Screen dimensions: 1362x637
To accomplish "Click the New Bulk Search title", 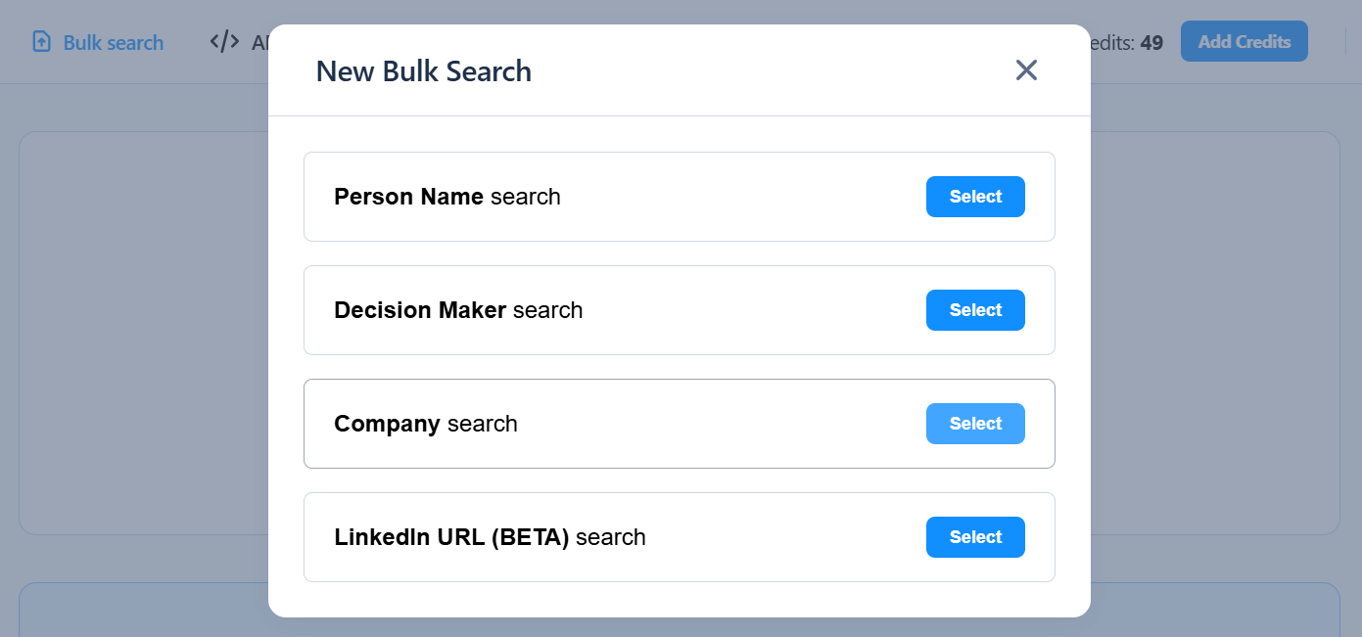I will click(x=423, y=71).
